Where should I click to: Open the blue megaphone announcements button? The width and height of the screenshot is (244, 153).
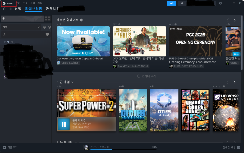171,3
